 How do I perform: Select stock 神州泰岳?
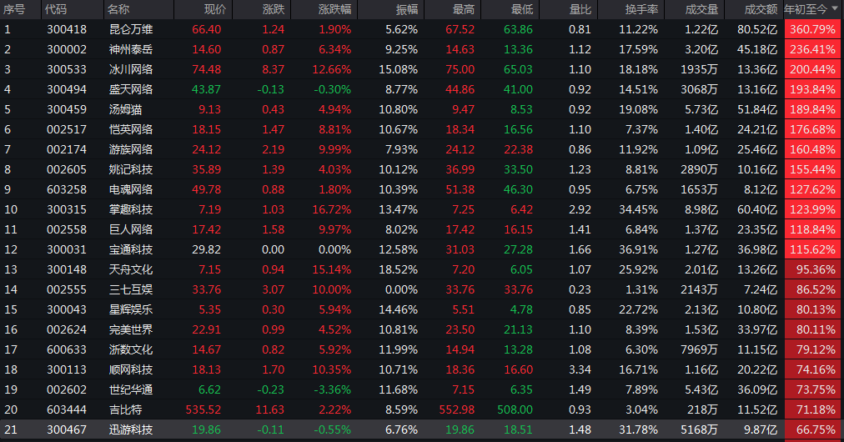coord(131,49)
